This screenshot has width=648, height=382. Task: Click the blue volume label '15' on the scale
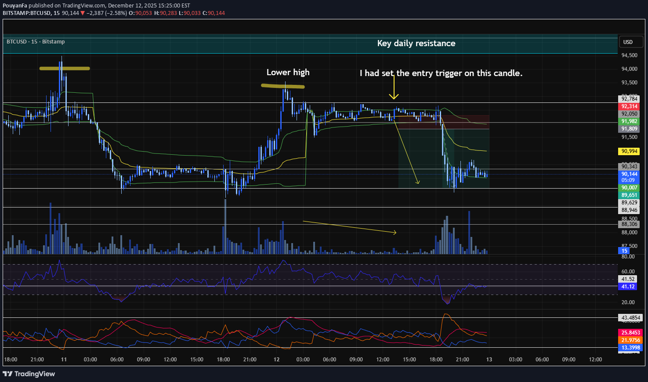point(624,251)
